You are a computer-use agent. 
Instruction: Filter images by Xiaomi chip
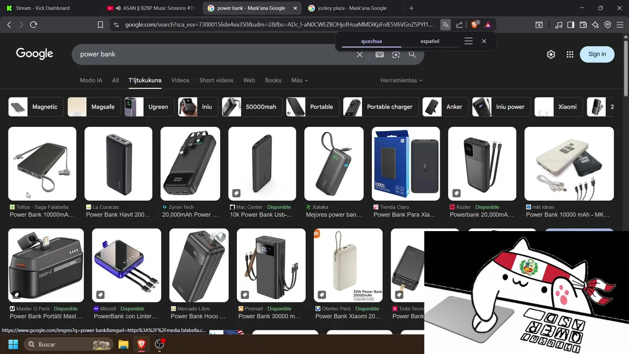[x=559, y=107]
